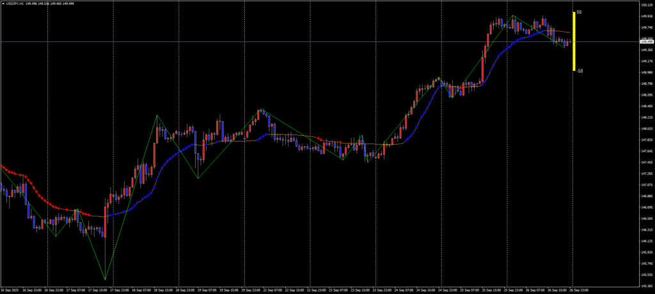Click the OHLC price values in chart header
This screenshot has height=294, width=655.
50,3
